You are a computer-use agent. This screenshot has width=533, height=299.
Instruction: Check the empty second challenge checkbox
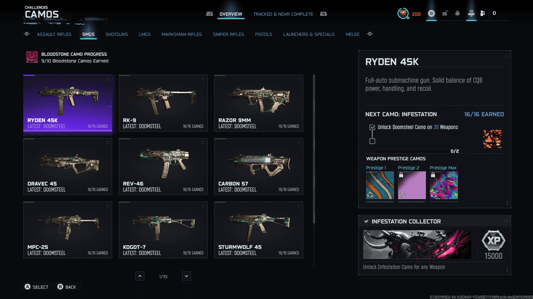point(372,141)
